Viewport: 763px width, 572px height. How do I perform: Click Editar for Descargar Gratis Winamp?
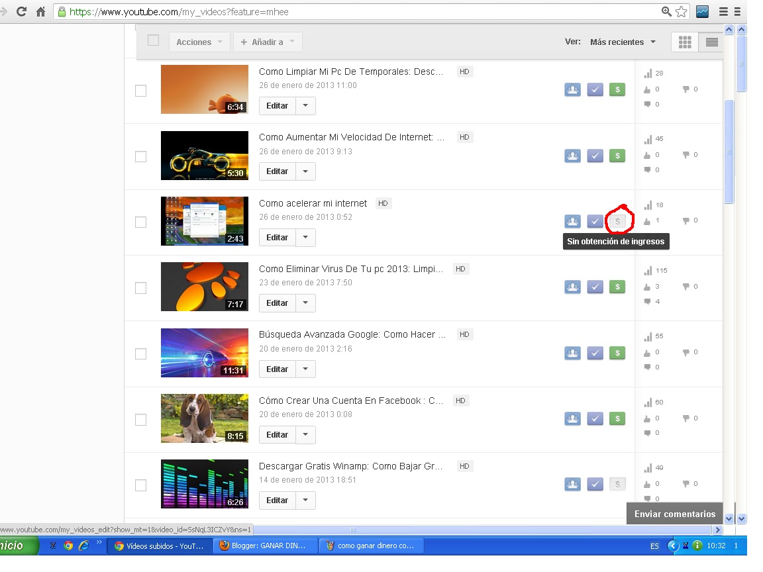[x=277, y=501]
